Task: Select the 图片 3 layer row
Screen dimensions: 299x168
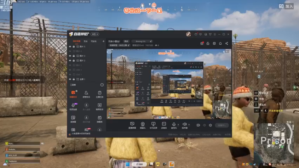Action: tap(87, 56)
